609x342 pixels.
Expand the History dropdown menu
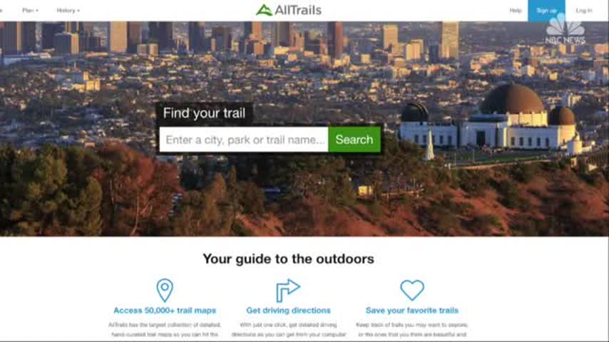tap(68, 11)
